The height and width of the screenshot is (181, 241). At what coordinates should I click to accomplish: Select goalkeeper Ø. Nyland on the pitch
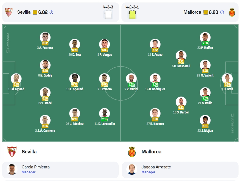coord(16,79)
